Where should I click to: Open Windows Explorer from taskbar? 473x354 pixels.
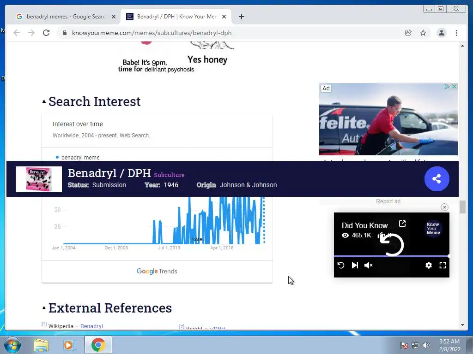coord(41,345)
